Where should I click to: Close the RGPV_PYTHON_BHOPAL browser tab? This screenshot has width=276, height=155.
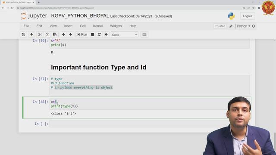coord(33,3)
